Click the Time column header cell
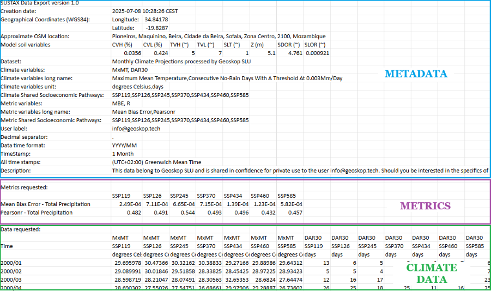 [x=7, y=246]
